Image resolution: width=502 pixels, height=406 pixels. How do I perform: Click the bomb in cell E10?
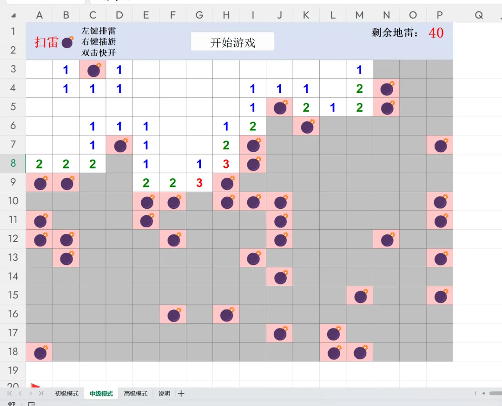[x=147, y=202]
